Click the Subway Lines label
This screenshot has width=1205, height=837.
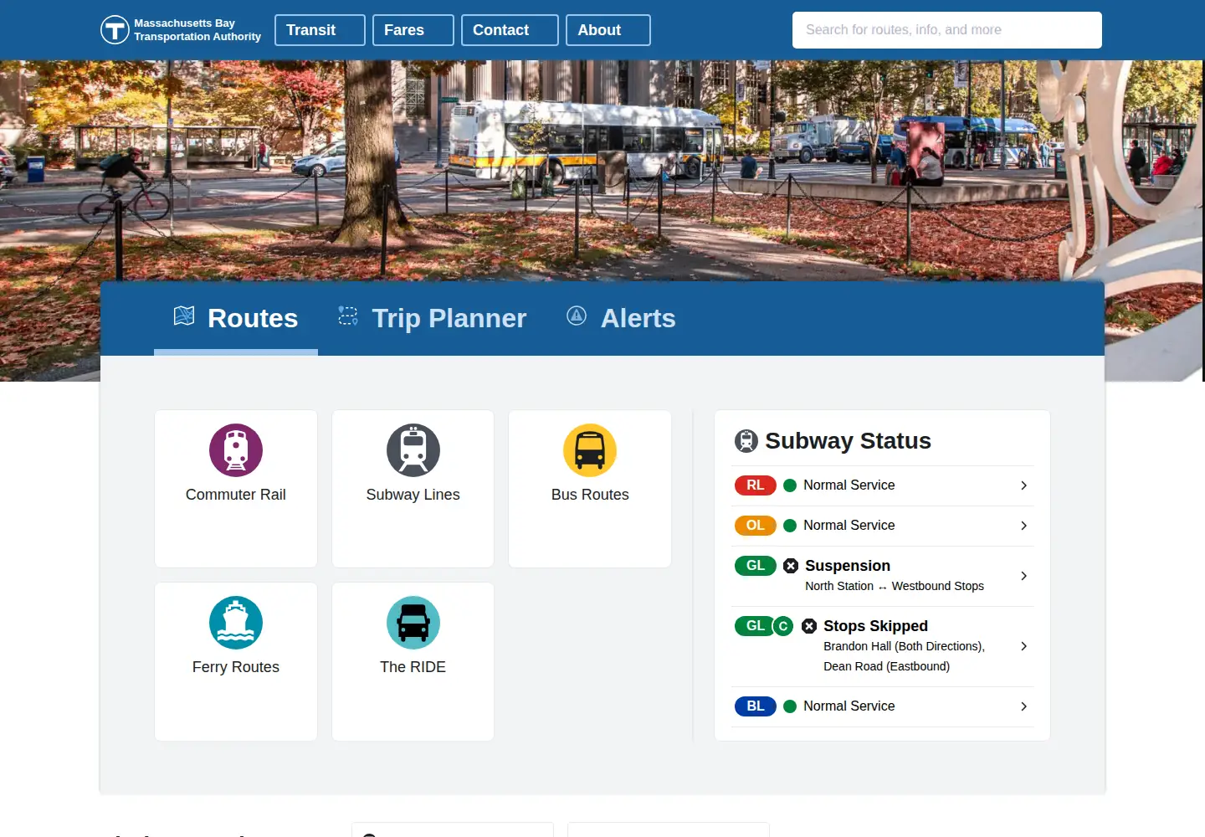click(413, 495)
